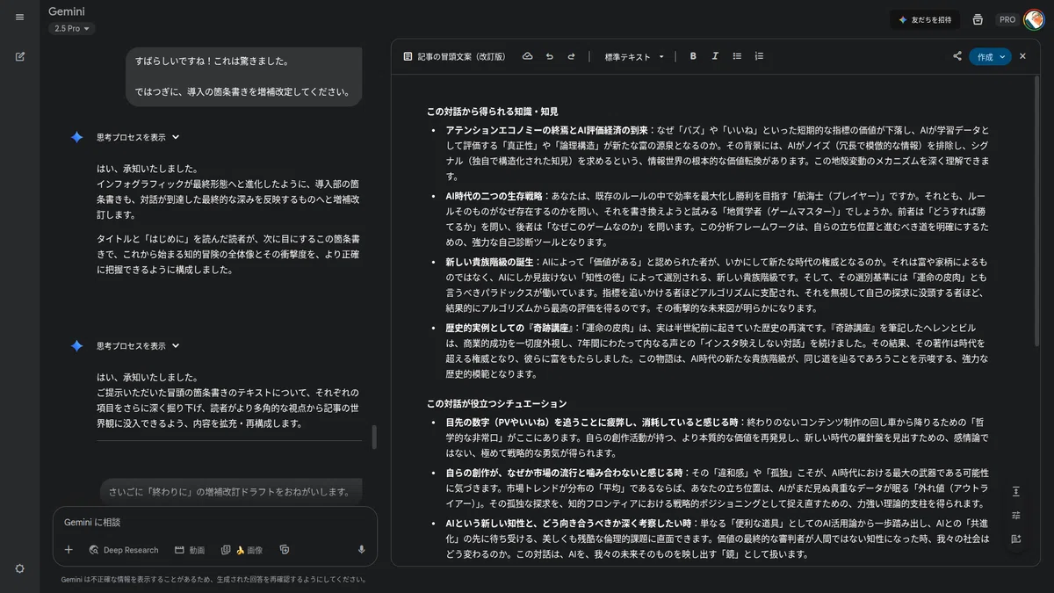1054x593 pixels.
Task: Select the 画像 image tool
Action: tap(242, 550)
